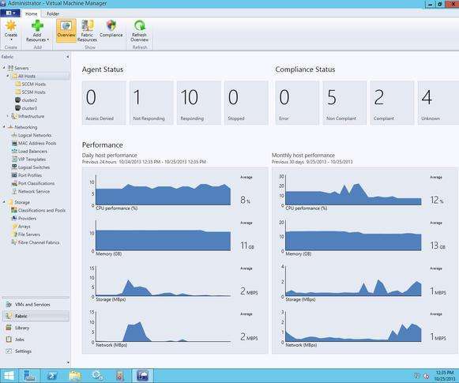
Task: Click the Error compliance tile
Action: (x=297, y=103)
